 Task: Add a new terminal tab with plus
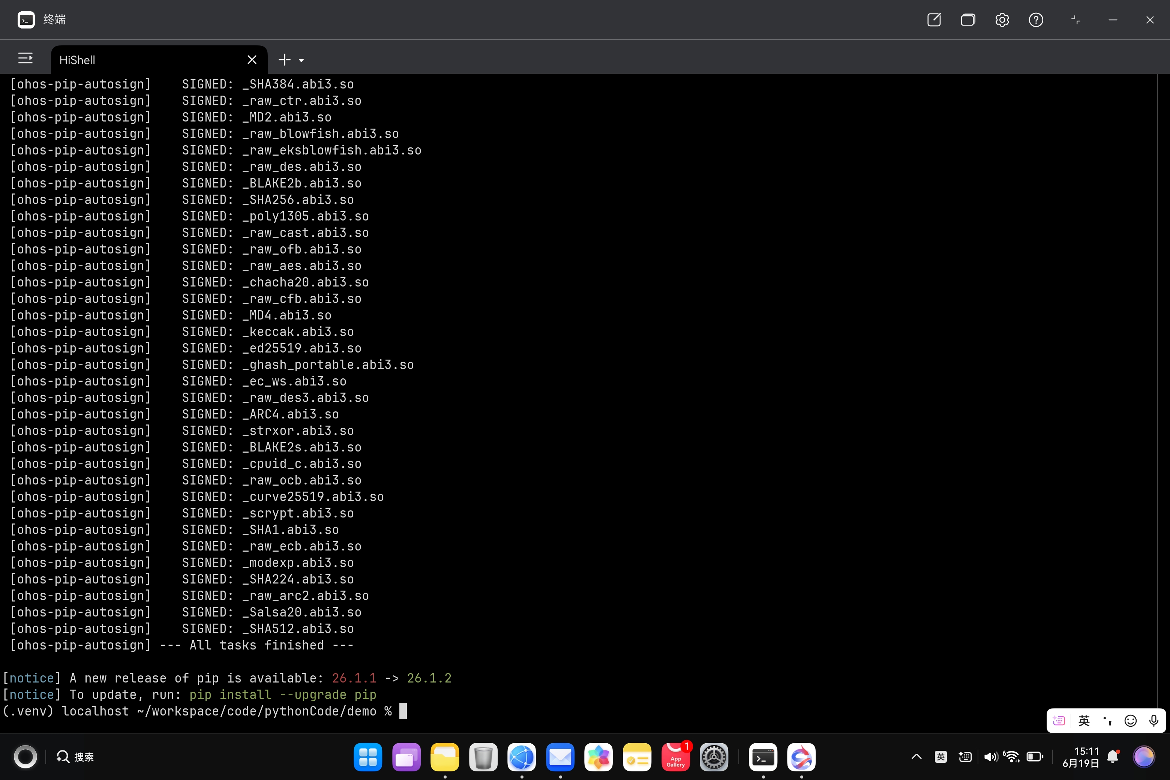tap(284, 60)
